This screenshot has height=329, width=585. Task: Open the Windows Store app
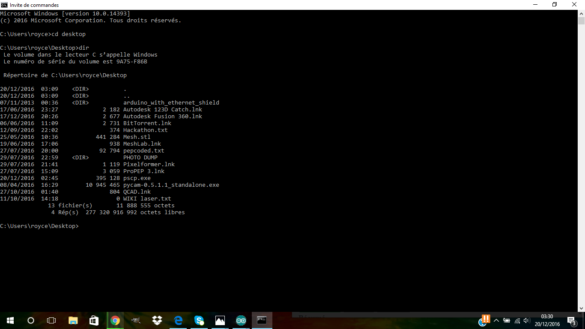coord(94,320)
